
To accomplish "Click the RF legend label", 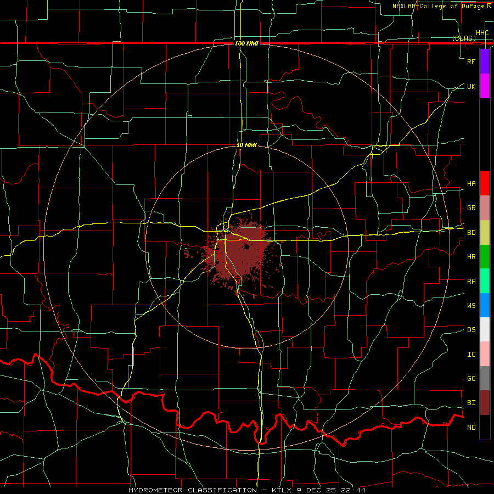I will 471,61.
